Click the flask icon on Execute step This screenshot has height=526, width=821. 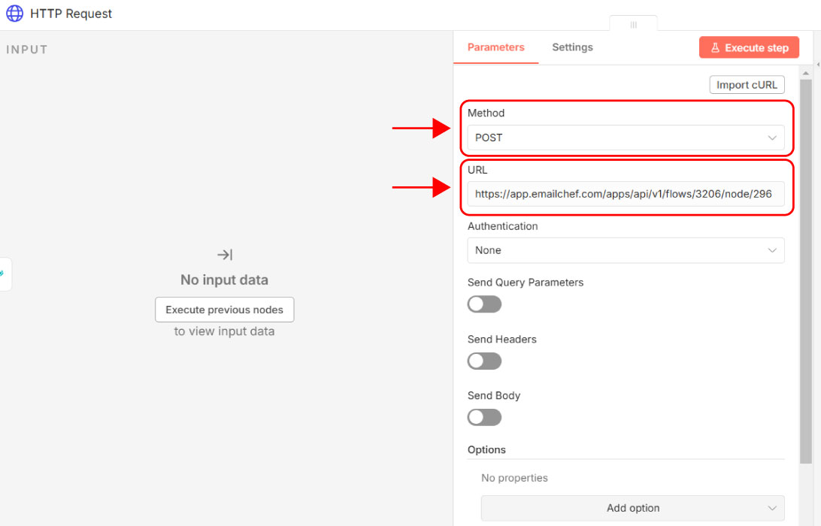[x=715, y=48]
